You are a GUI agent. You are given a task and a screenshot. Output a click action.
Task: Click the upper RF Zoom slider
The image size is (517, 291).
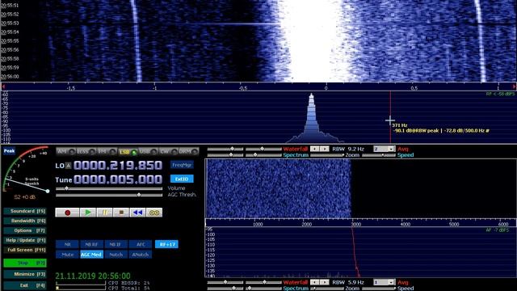click(327, 154)
